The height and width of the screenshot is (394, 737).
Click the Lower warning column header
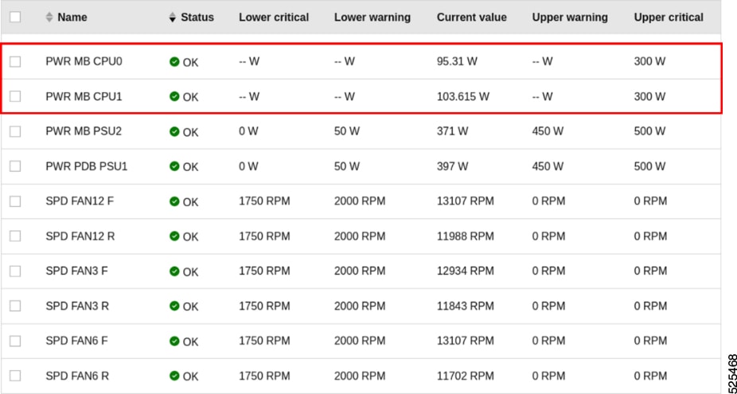[372, 18]
